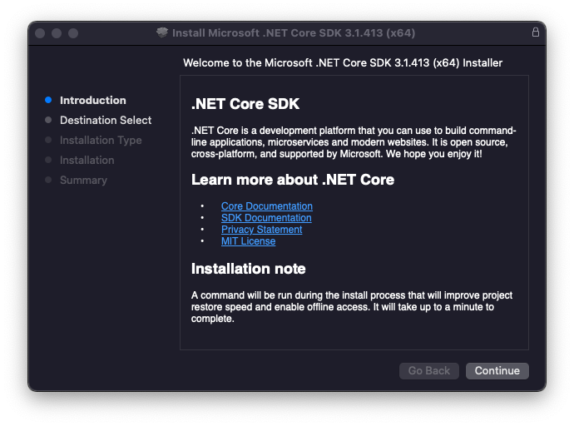The width and height of the screenshot is (574, 426).
Task: Open the MIT License link
Action: point(248,241)
